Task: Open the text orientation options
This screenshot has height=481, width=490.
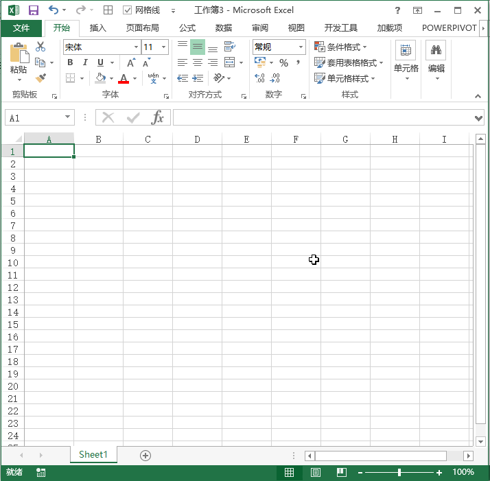Action: click(x=219, y=78)
